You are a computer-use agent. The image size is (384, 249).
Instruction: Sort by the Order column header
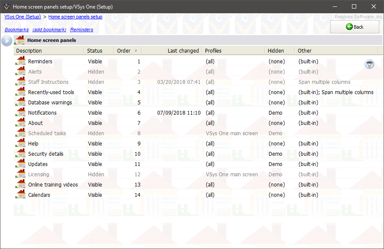124,50
